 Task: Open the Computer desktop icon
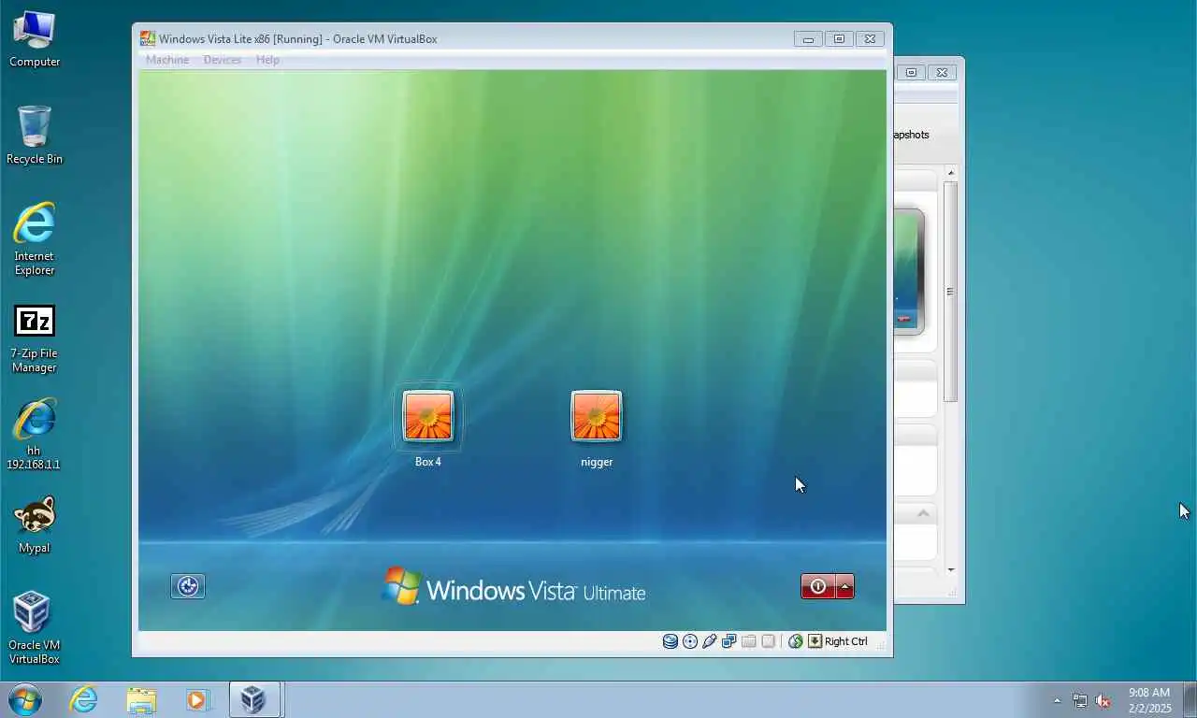pyautogui.click(x=35, y=38)
